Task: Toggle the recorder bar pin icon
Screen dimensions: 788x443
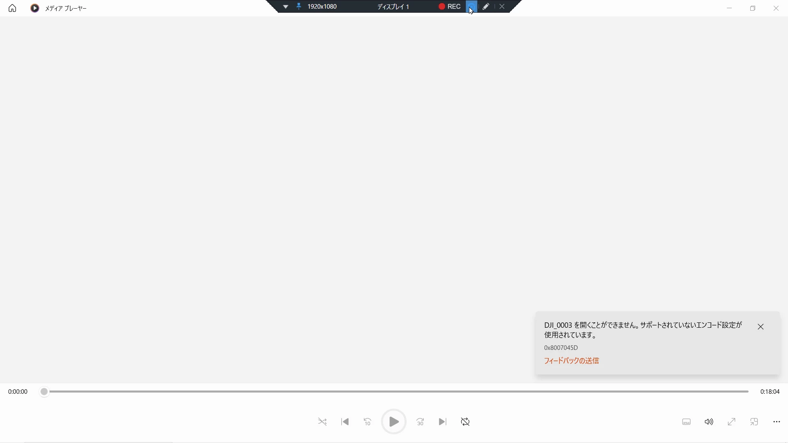Action: 299,7
